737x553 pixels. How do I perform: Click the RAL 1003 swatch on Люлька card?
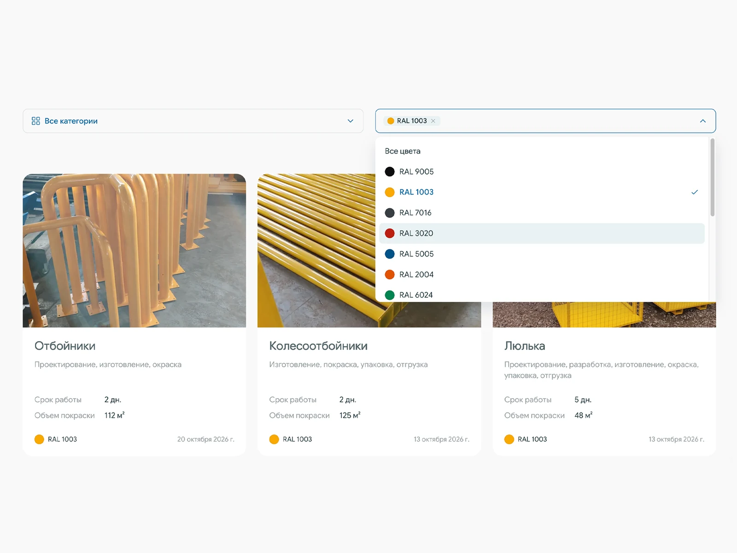point(509,439)
